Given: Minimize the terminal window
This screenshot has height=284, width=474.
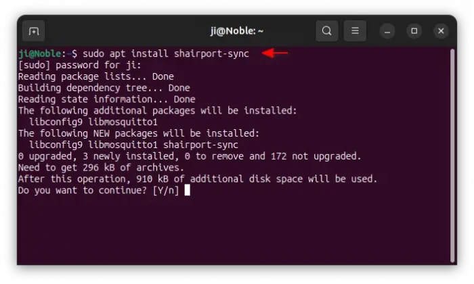Looking at the screenshot, I should pos(387,31).
